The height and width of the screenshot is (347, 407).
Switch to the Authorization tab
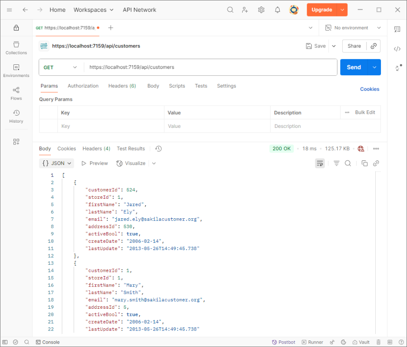pyautogui.click(x=83, y=86)
